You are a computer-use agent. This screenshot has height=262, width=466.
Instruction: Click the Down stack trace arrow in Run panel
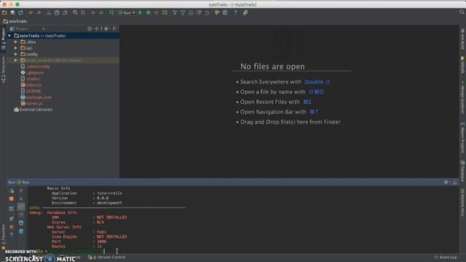tap(21, 199)
